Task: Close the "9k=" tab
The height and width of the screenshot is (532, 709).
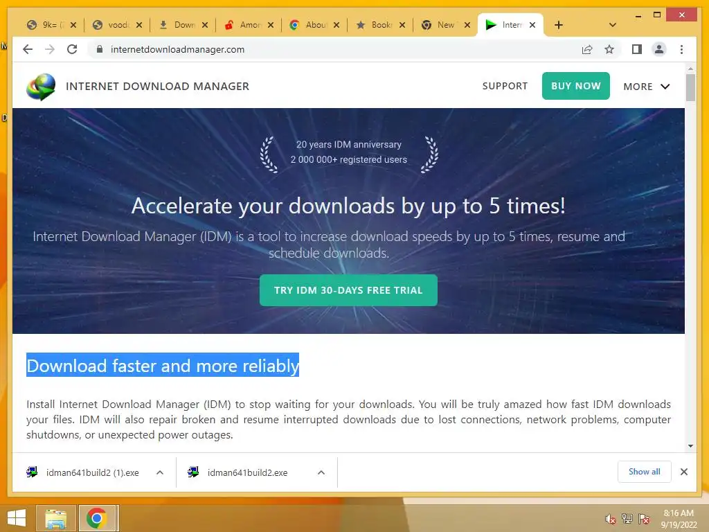Action: pyautogui.click(x=73, y=25)
